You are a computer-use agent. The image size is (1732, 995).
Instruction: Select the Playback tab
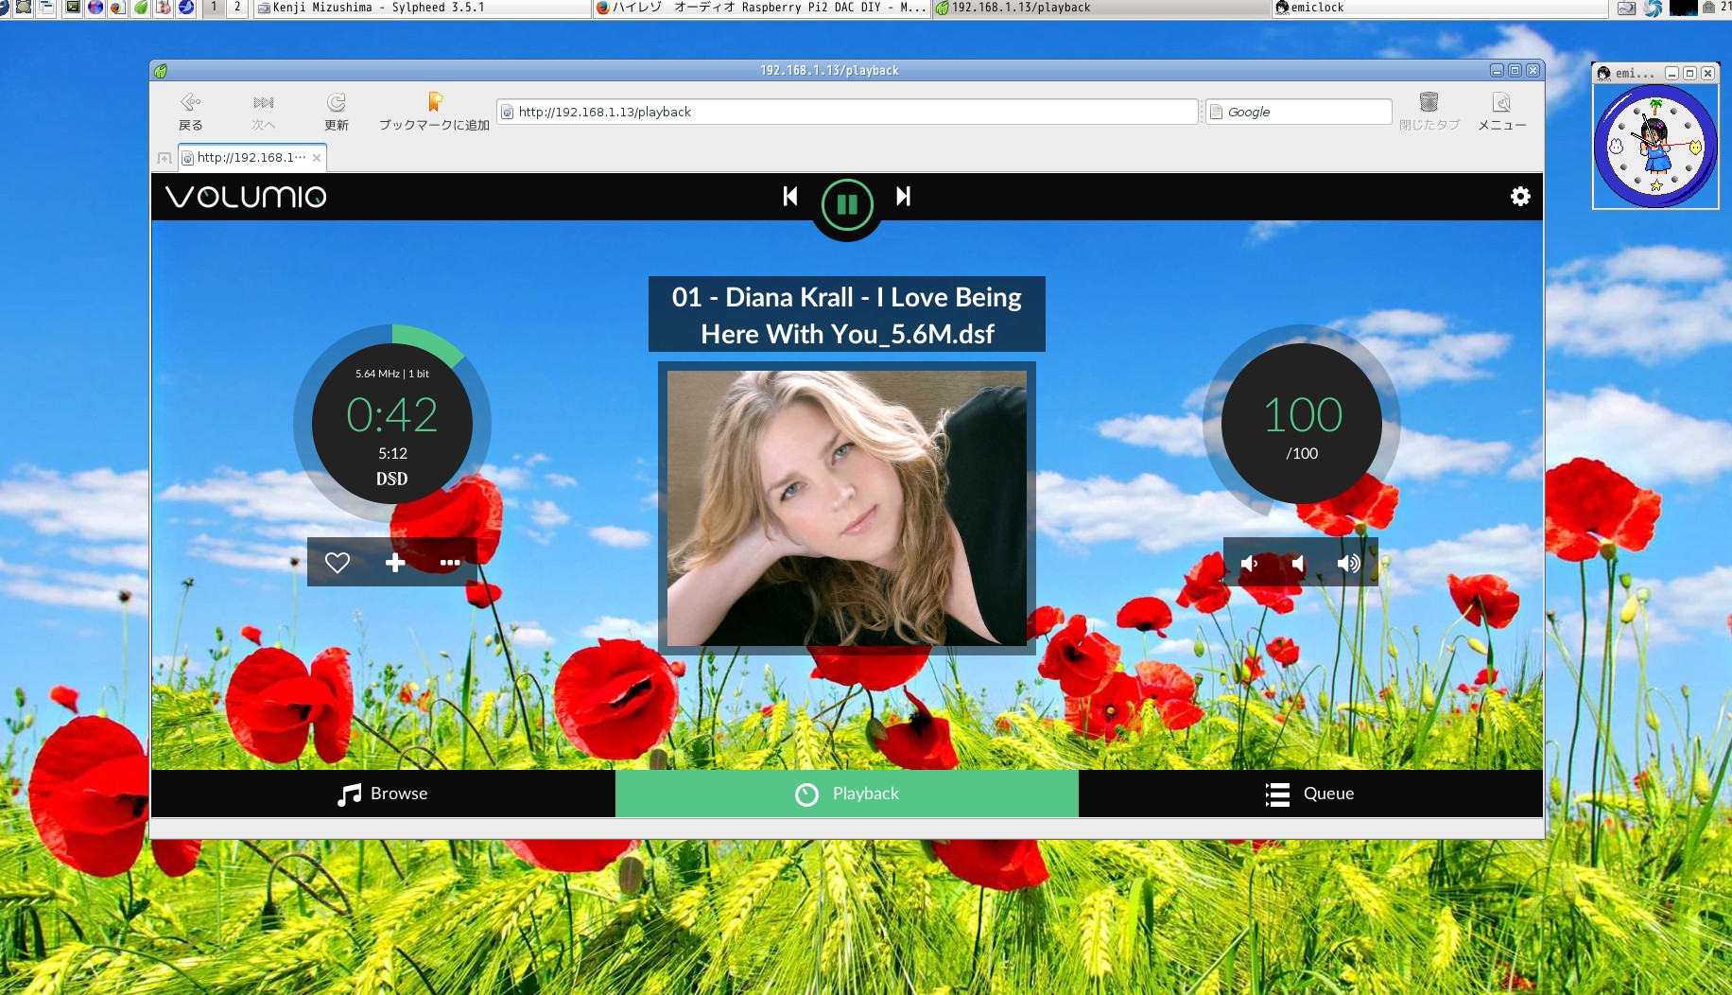click(846, 794)
